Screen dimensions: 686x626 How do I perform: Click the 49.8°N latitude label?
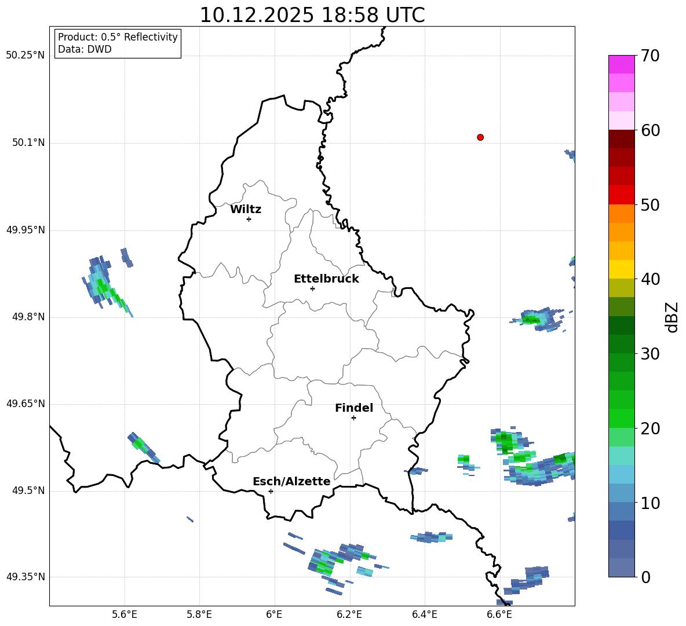coord(28,317)
